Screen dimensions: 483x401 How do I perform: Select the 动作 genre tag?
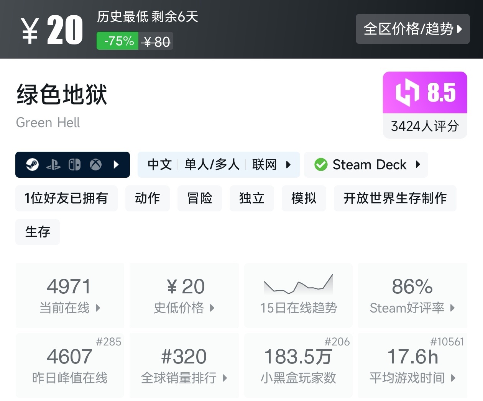click(x=148, y=198)
